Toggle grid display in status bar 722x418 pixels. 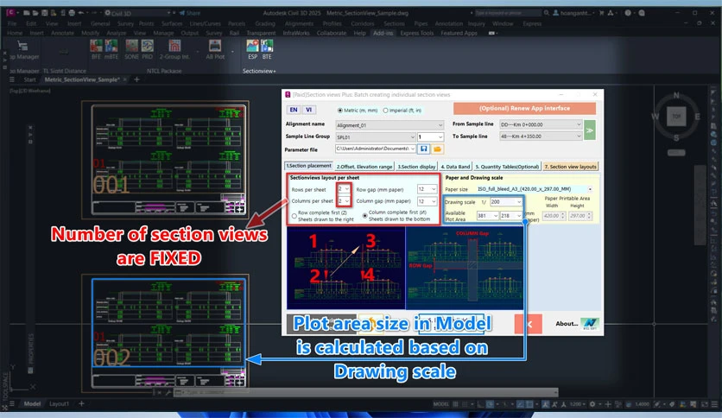455,403
